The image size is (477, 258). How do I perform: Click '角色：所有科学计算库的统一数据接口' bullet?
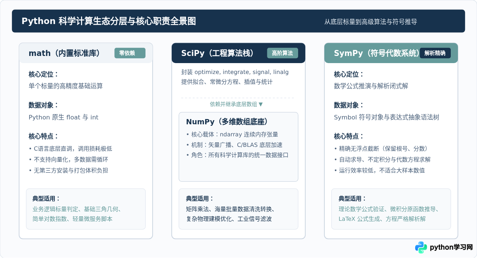pos(237,155)
